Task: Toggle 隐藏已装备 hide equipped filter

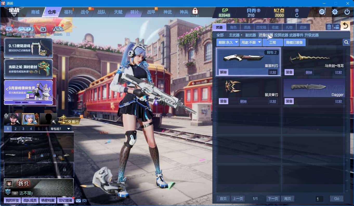Action: 294,42
